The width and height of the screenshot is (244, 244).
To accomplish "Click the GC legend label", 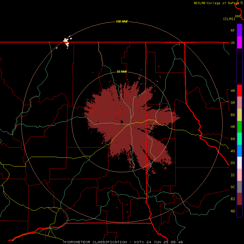I will (x=233, y=187).
